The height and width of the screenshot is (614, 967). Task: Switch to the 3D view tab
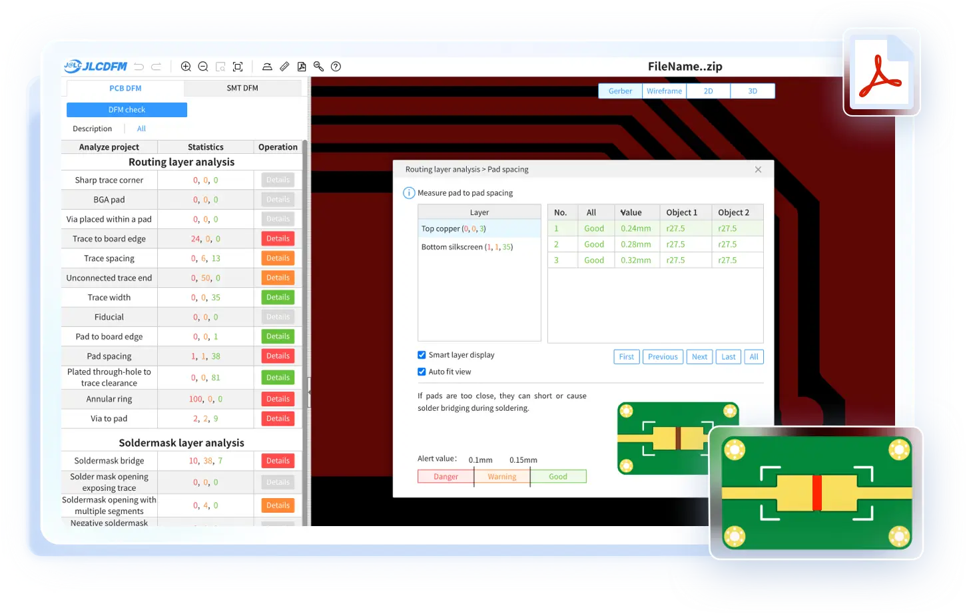point(753,91)
